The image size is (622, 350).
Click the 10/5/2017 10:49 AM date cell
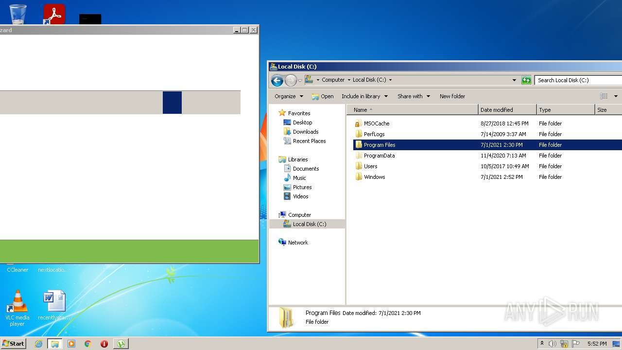point(504,166)
